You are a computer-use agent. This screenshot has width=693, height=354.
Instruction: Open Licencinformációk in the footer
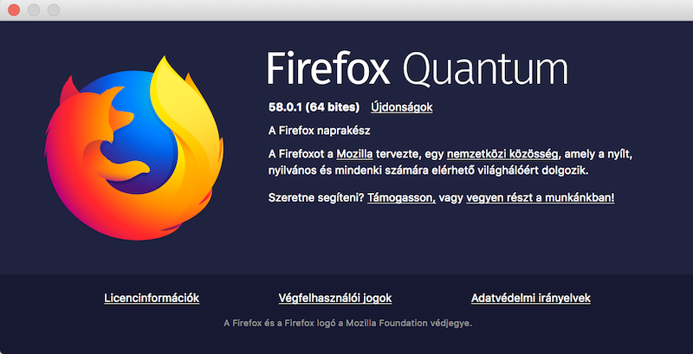pyautogui.click(x=152, y=298)
